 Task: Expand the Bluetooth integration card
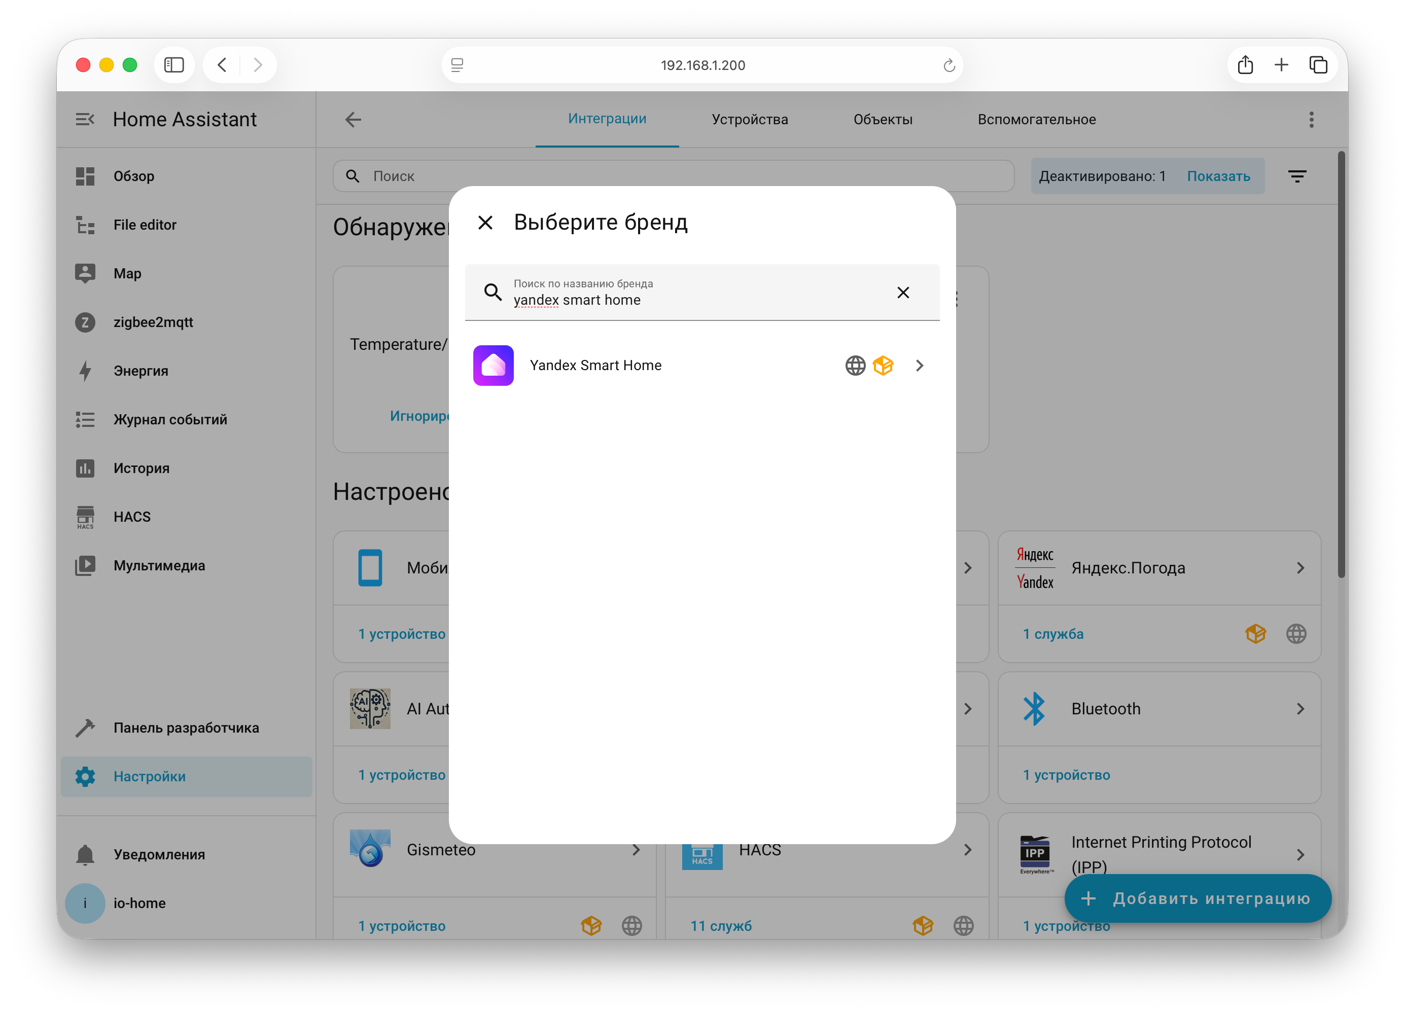point(1301,709)
